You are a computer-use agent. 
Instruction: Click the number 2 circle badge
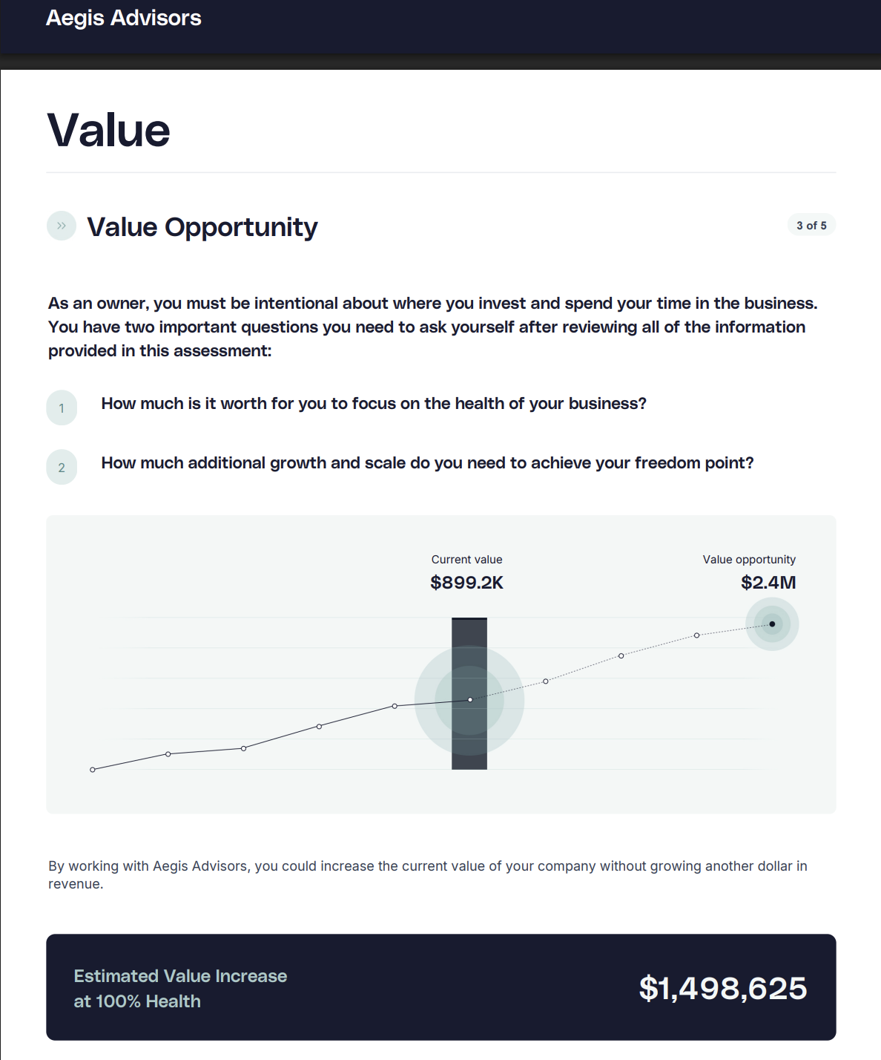(62, 467)
